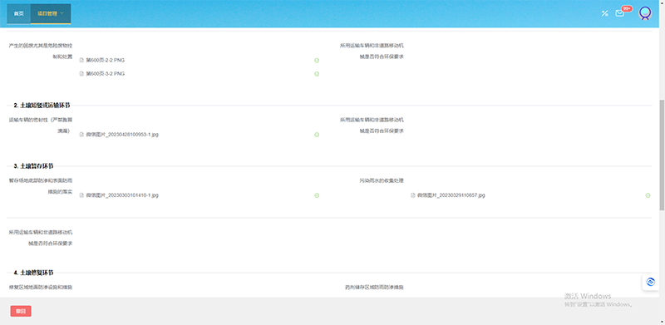Click green status icon for 第600页-3-2.PNG
This screenshot has width=665, height=325.
[317, 74]
